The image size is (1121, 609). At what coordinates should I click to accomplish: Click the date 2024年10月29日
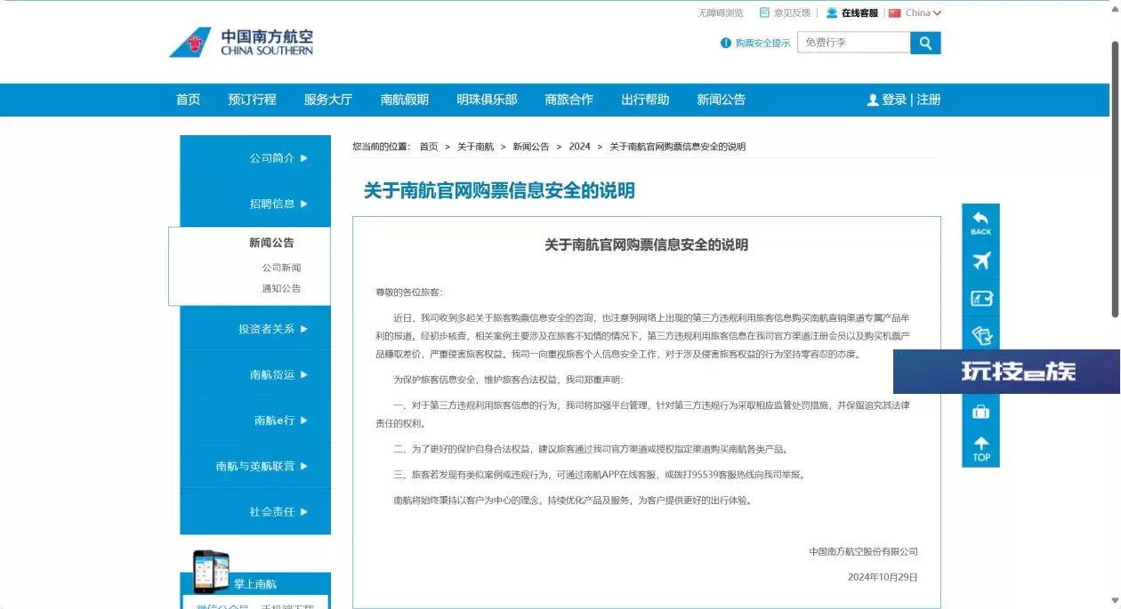click(x=883, y=577)
